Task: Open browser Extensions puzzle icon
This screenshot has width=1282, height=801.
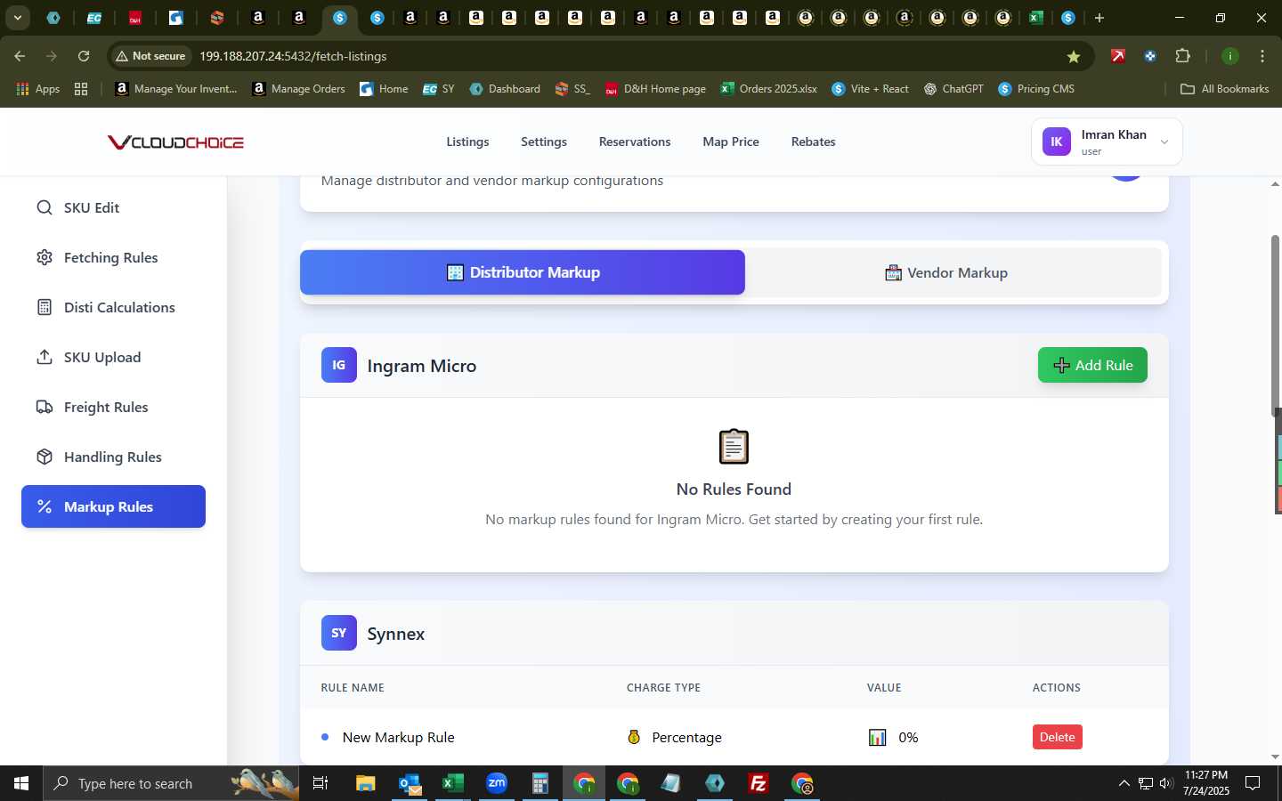Action: (x=1182, y=56)
